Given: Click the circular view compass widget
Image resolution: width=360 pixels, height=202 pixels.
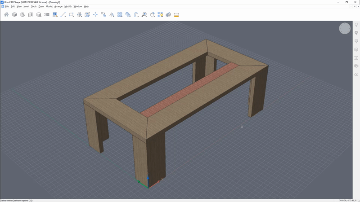Looking at the screenshot, I should tap(345, 29).
